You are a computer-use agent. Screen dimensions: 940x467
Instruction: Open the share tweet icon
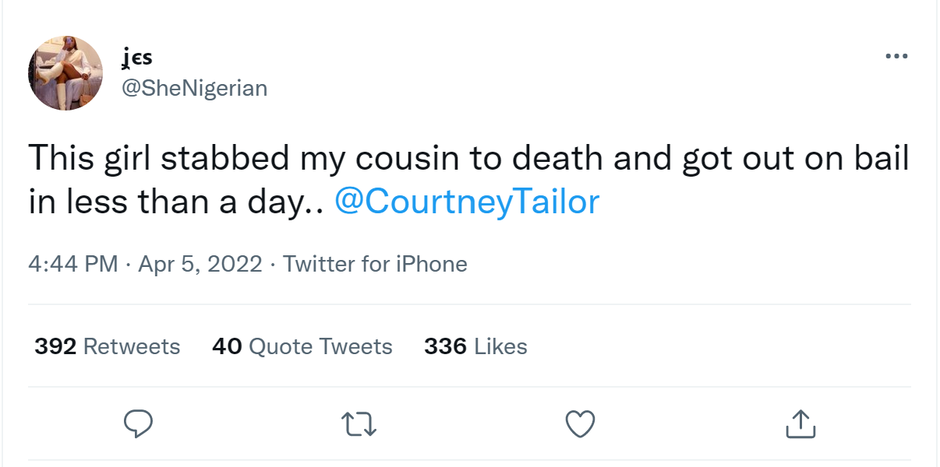[800, 424]
